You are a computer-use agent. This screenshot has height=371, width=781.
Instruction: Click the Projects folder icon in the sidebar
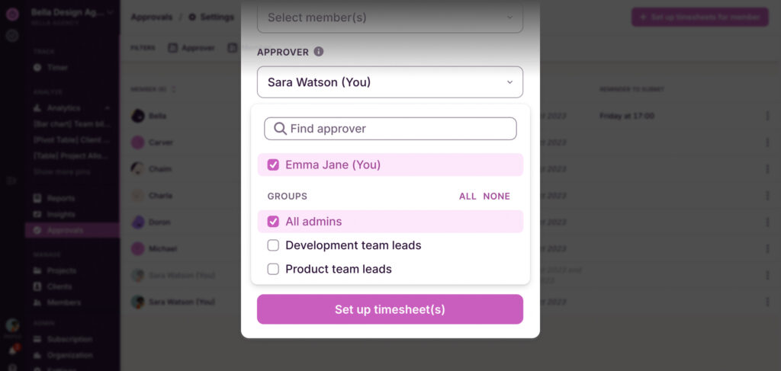[x=37, y=270]
